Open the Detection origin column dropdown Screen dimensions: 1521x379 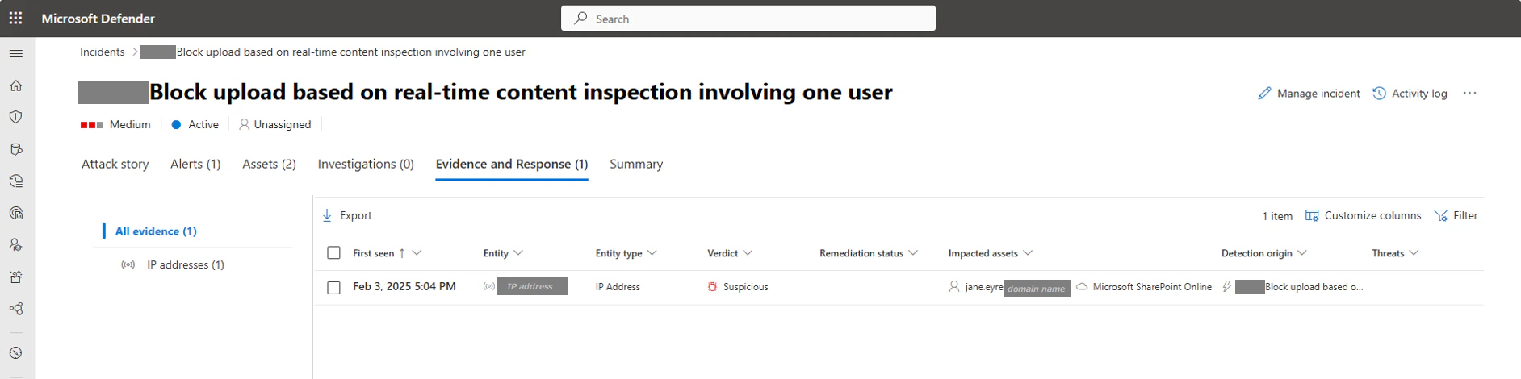[1302, 253]
